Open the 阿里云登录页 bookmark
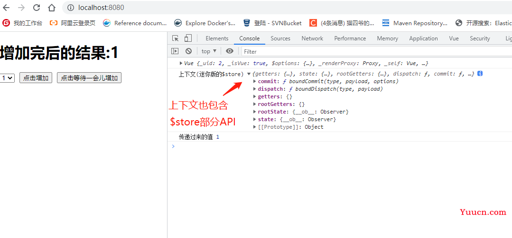Viewport: 512px width, 238px height. click(73, 23)
